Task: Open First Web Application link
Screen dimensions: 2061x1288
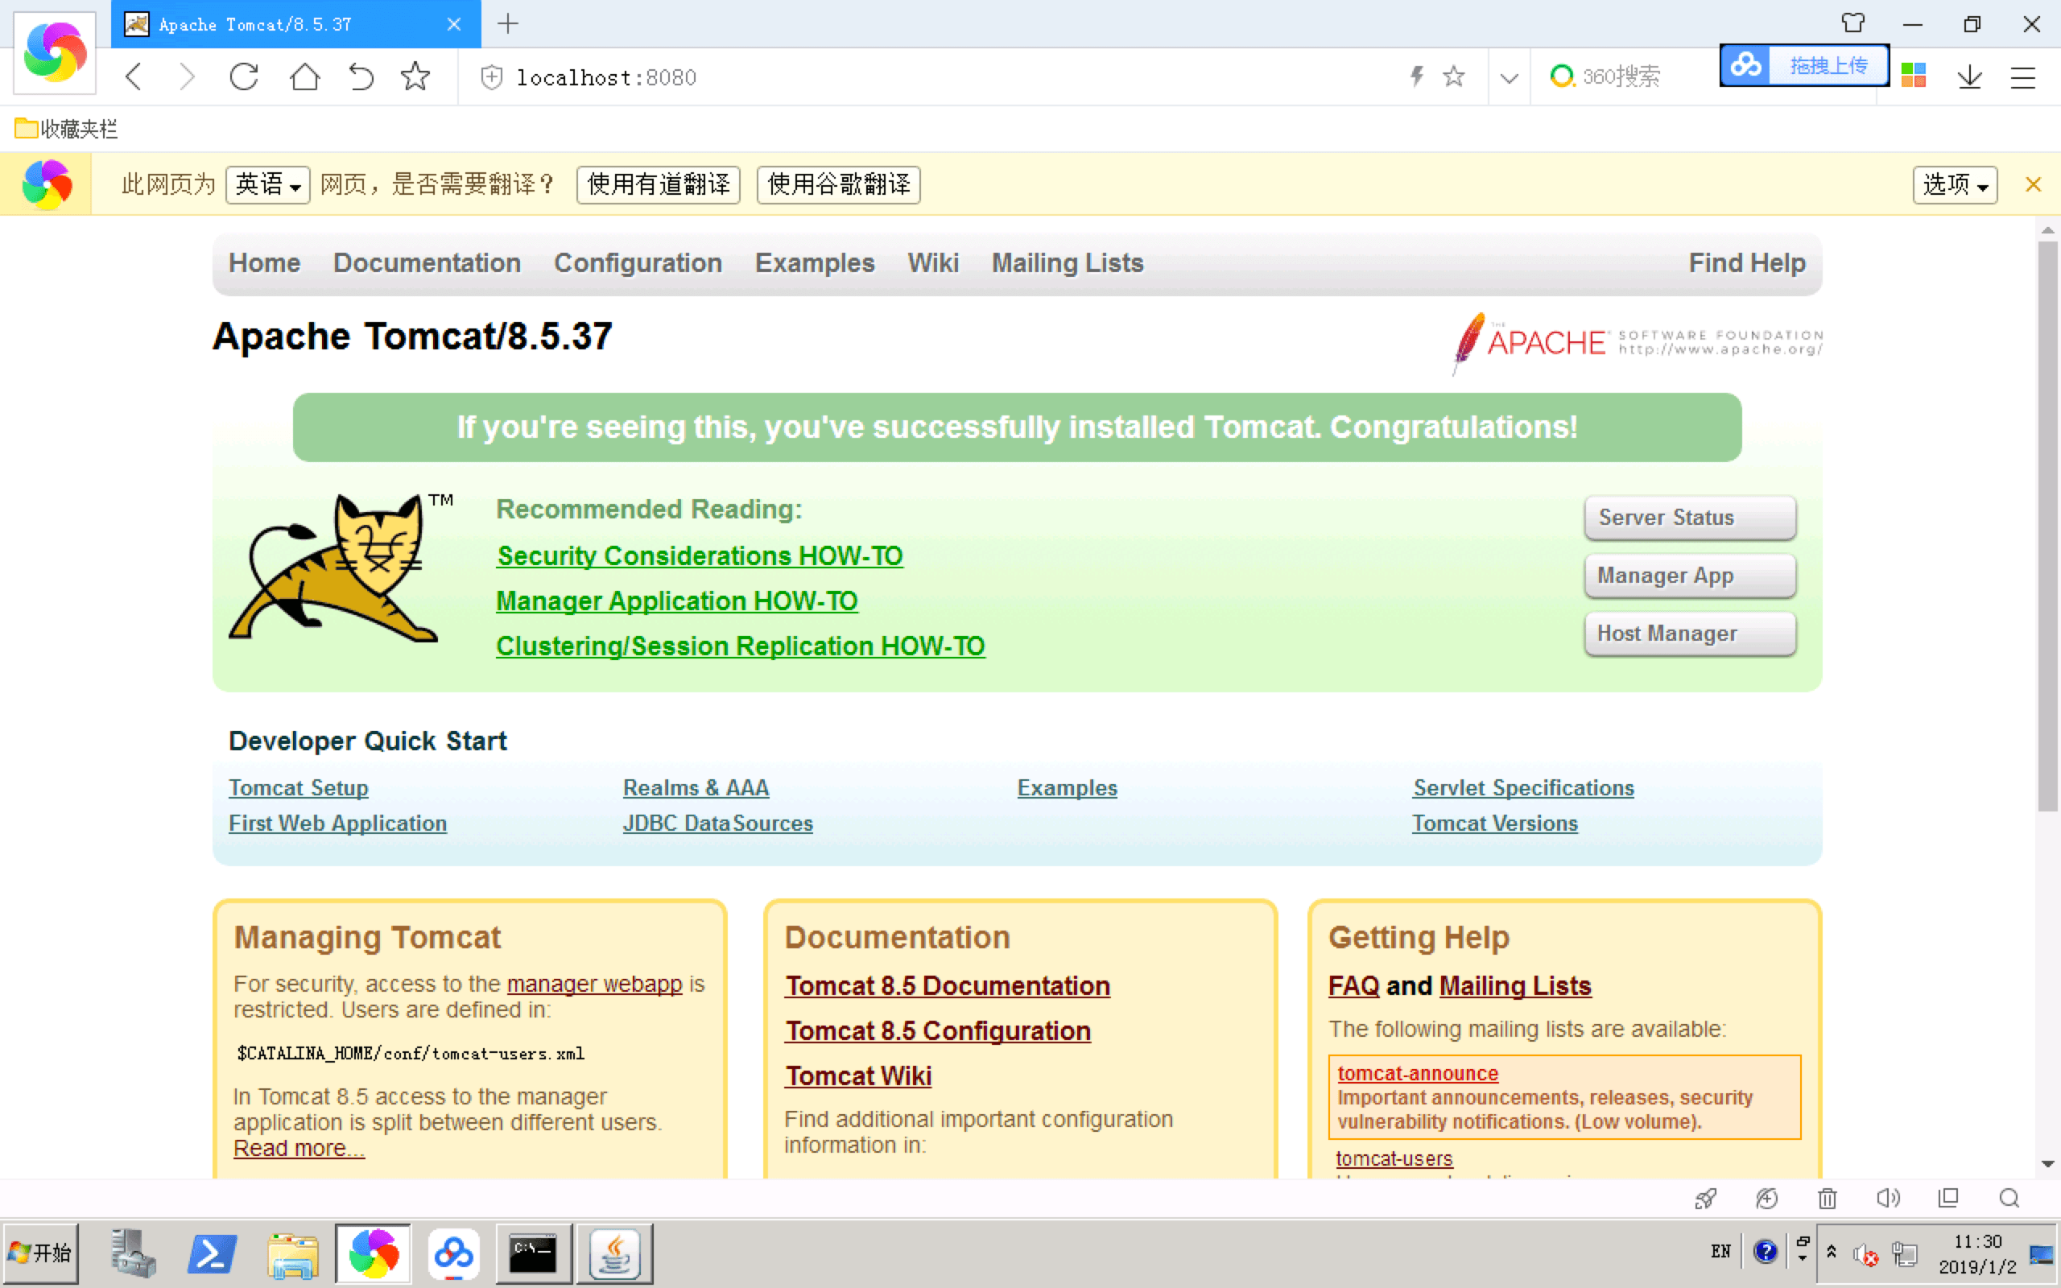Action: pyautogui.click(x=337, y=824)
